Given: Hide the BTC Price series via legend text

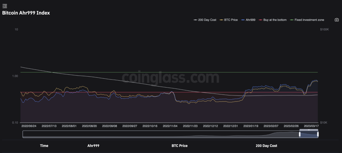Looking at the screenshot, I should [x=231, y=20].
